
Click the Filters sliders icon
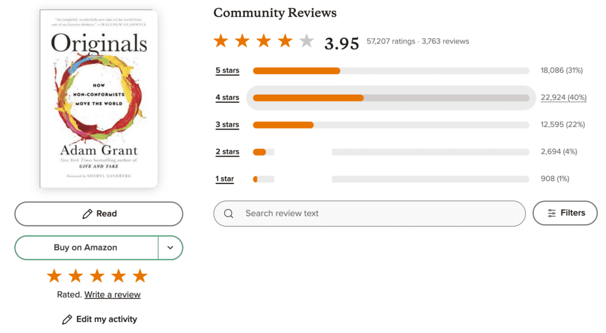tap(552, 214)
